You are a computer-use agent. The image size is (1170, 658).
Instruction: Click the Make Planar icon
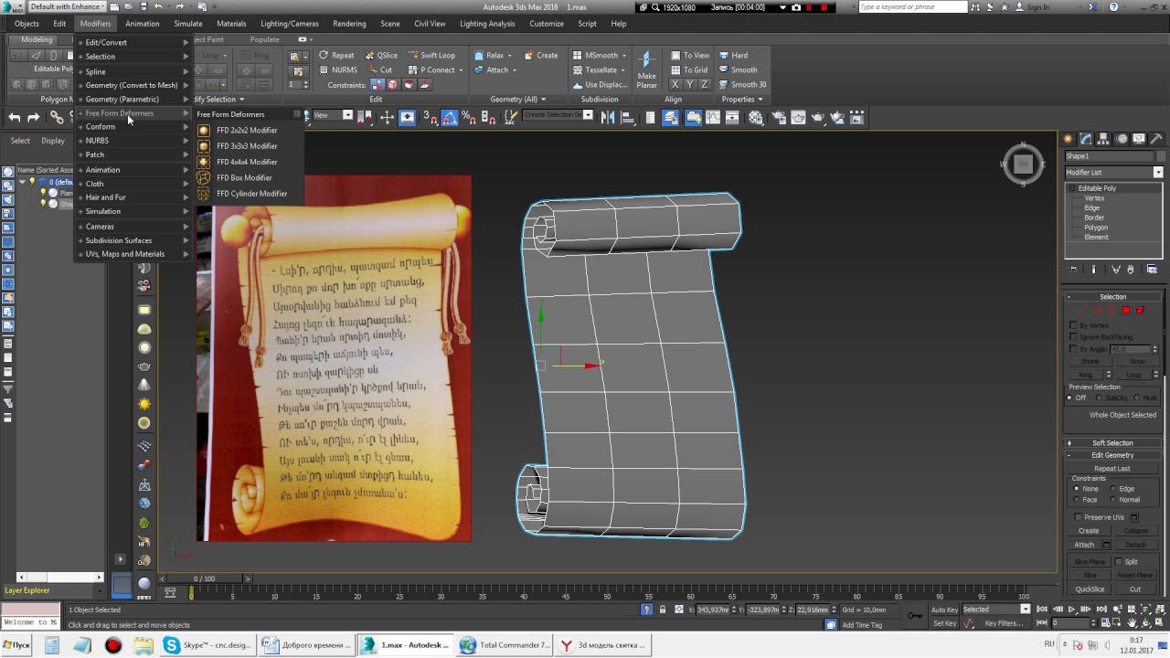tap(646, 69)
